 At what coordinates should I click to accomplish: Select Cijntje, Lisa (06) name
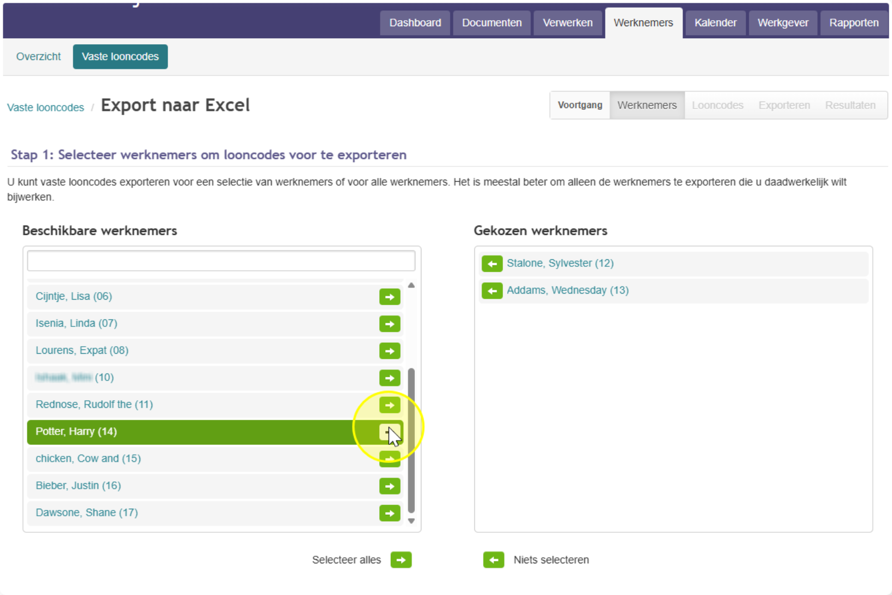click(74, 296)
